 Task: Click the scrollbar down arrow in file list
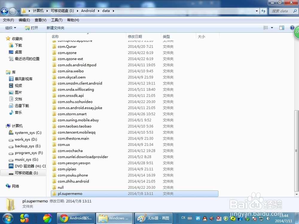[x=296, y=194]
